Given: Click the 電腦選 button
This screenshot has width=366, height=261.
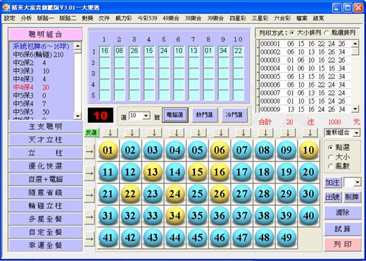Looking at the screenshot, I should (175, 115).
